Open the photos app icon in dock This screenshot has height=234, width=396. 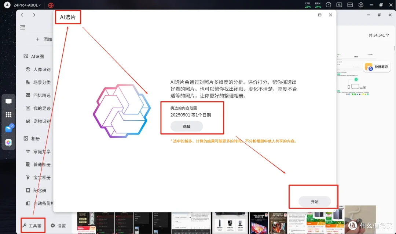click(8, 143)
